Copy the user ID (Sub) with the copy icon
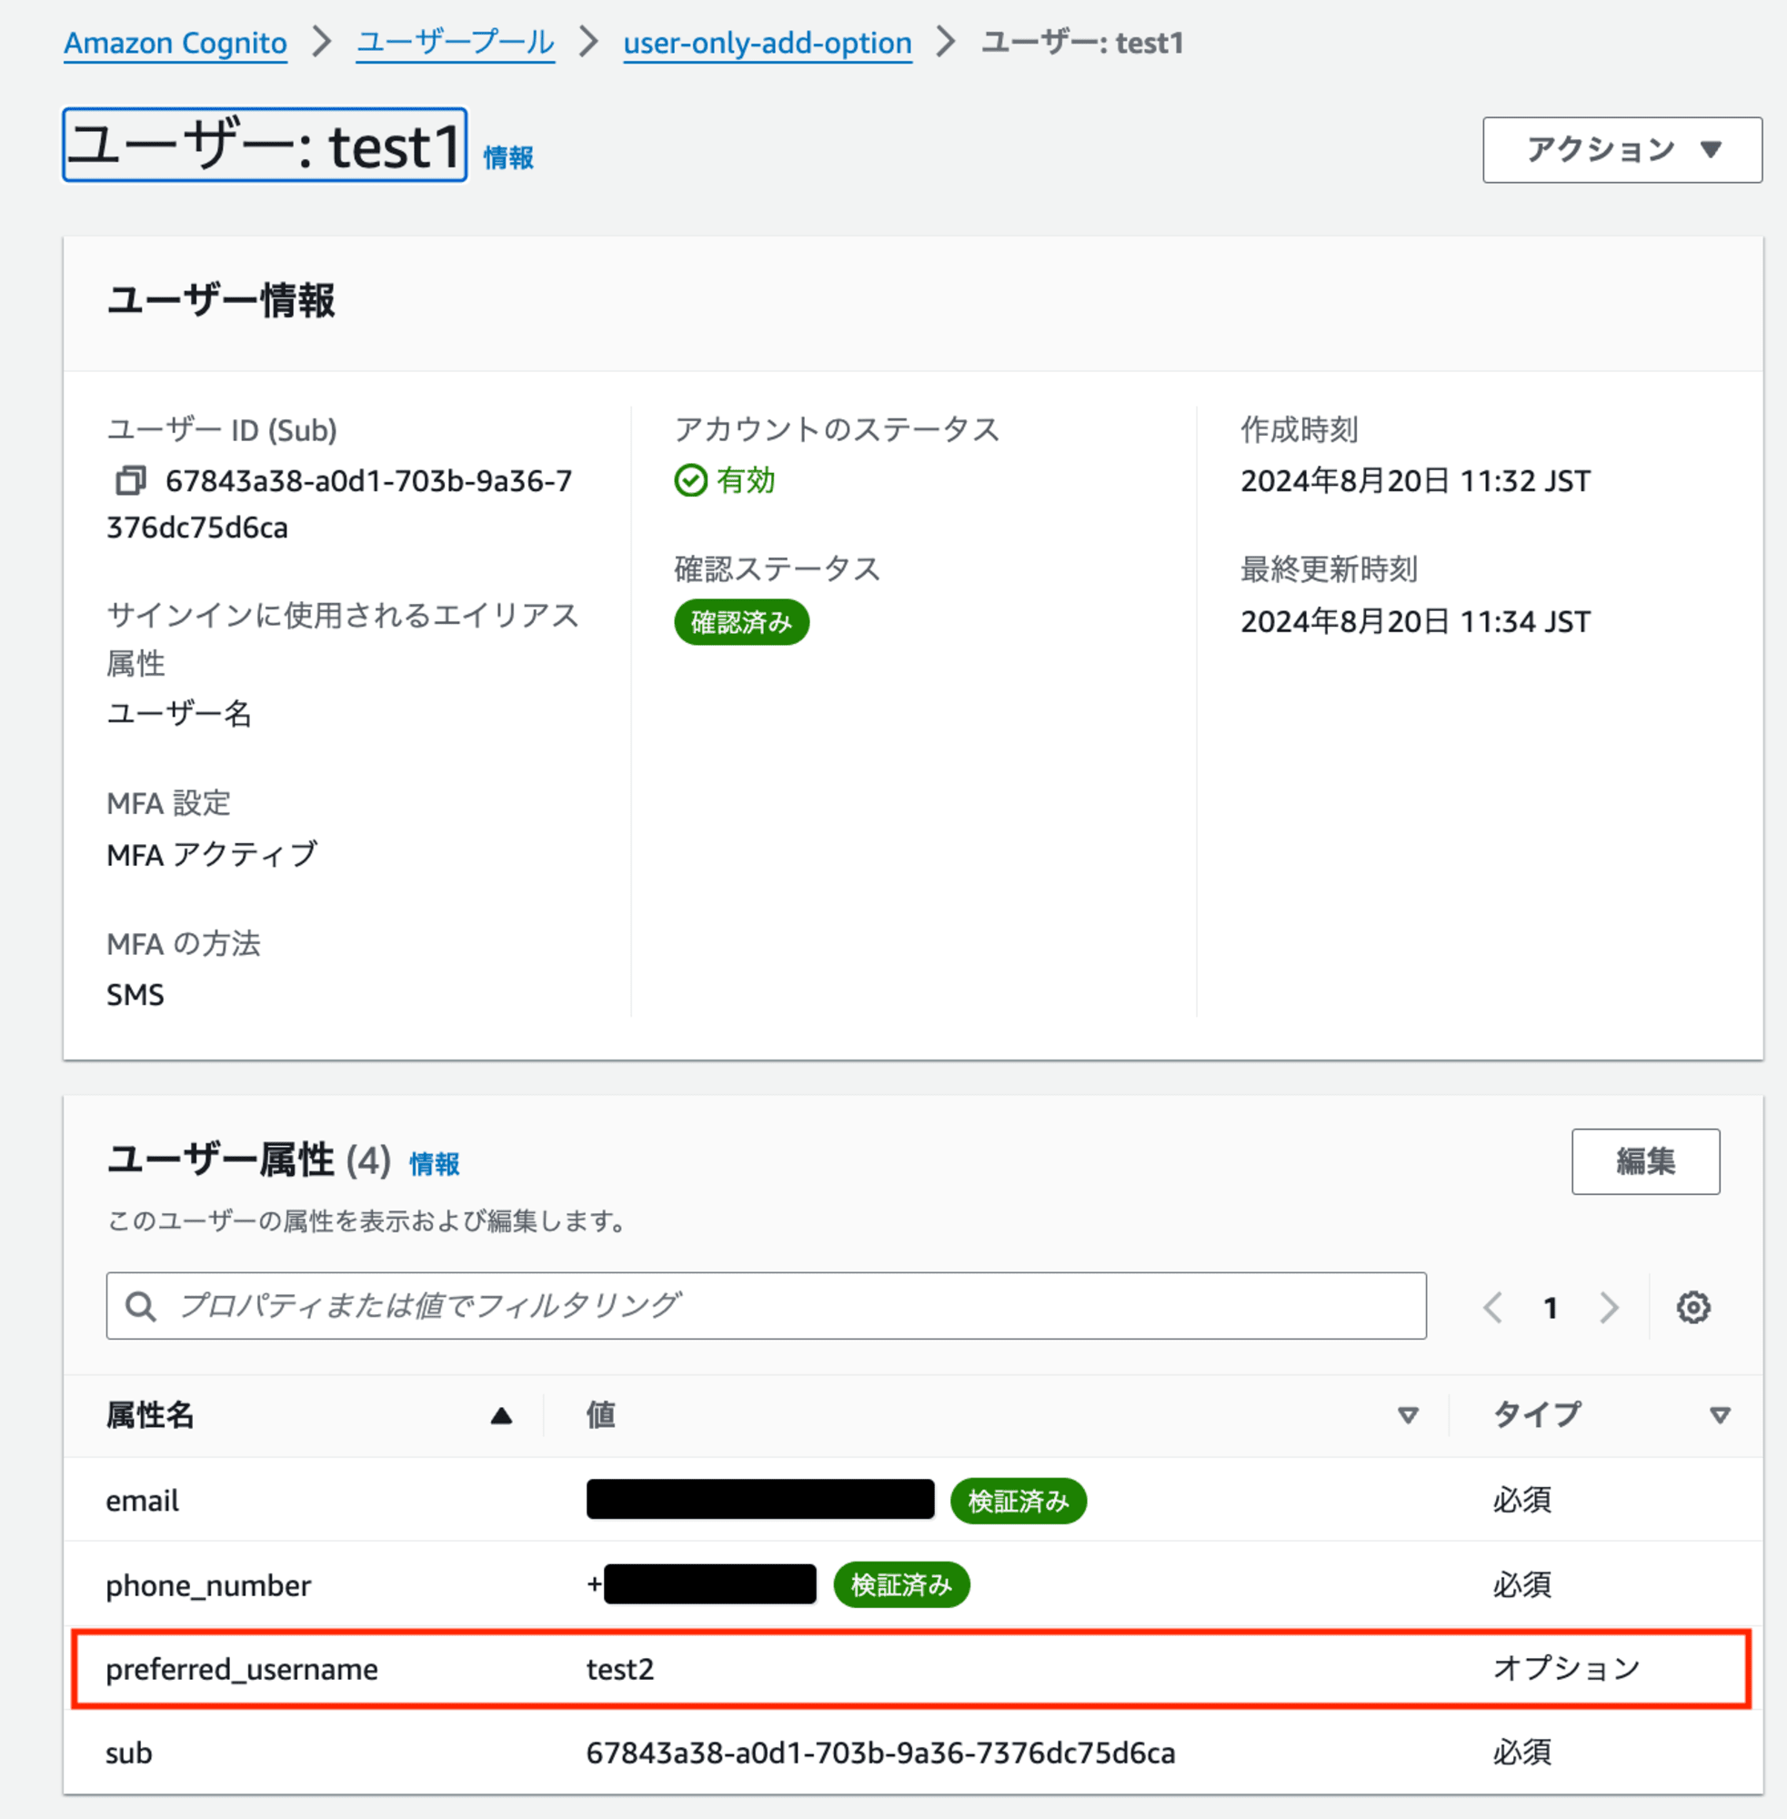 pyautogui.click(x=130, y=480)
